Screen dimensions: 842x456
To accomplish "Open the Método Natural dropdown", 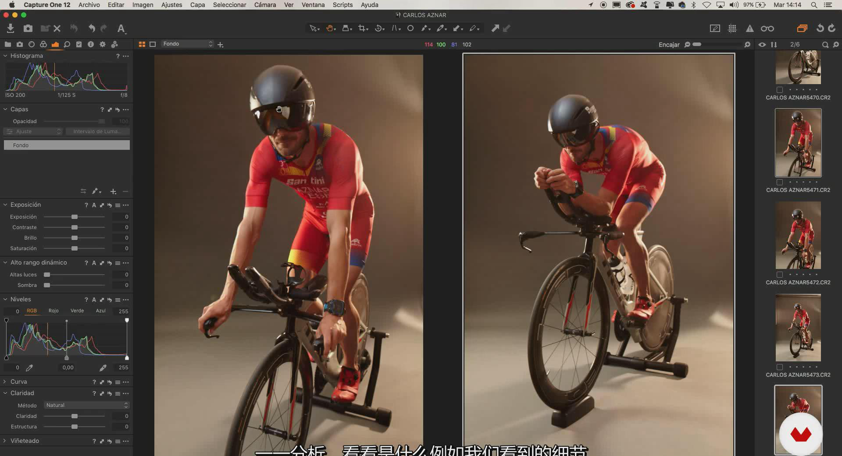I will pyautogui.click(x=86, y=405).
